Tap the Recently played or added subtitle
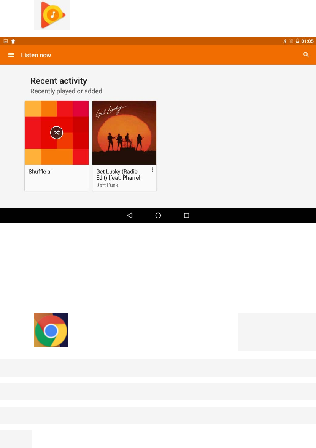Image resolution: width=316 pixels, height=448 pixels. (66, 91)
